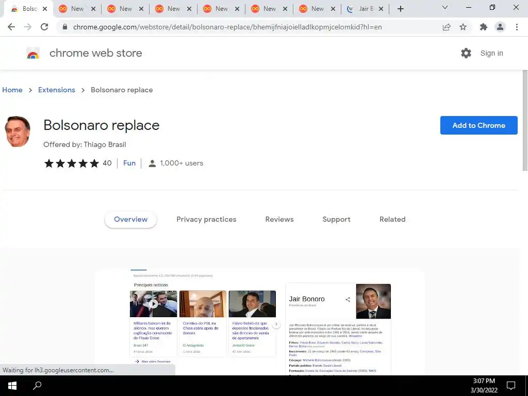
Task: Reload the current page
Action: tap(44, 27)
